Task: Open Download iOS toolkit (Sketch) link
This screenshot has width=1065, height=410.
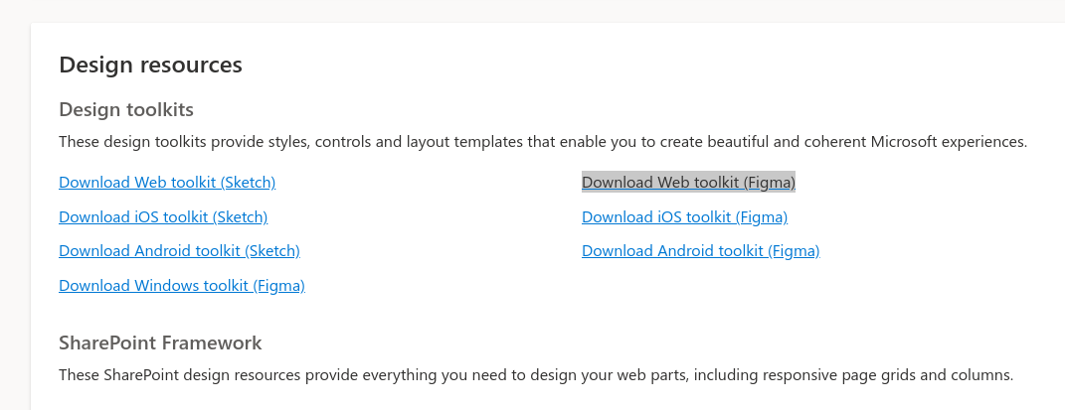Action: pos(163,216)
